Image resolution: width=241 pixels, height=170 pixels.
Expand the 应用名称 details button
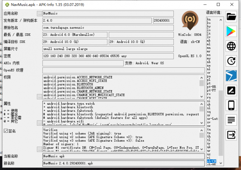click(x=39, y=13)
